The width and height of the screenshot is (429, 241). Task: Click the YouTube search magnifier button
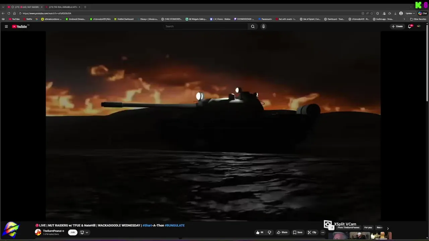click(x=253, y=26)
